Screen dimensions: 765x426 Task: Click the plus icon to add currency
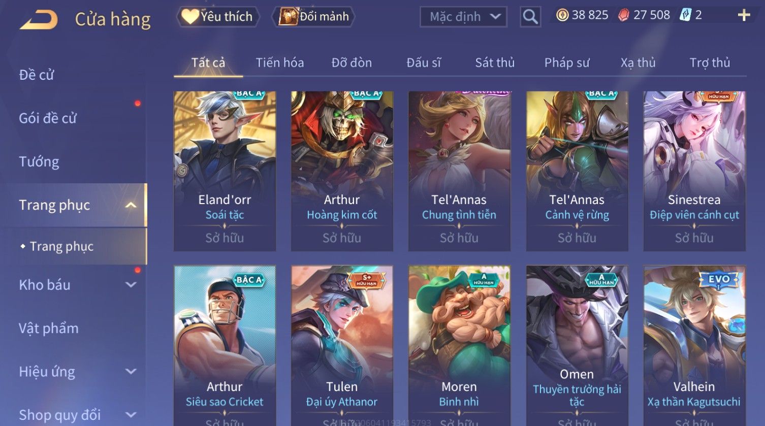point(744,15)
